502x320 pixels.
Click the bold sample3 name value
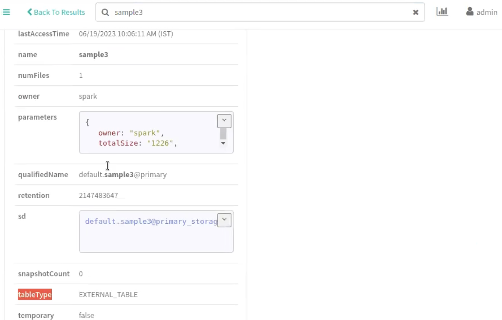click(x=93, y=55)
